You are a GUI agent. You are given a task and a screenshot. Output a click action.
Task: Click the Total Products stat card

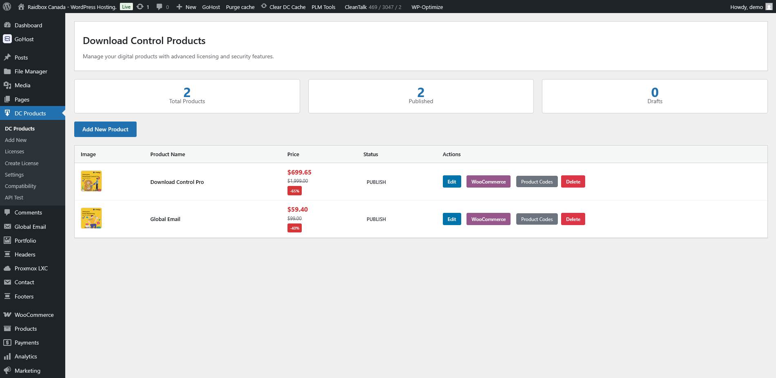pos(187,96)
